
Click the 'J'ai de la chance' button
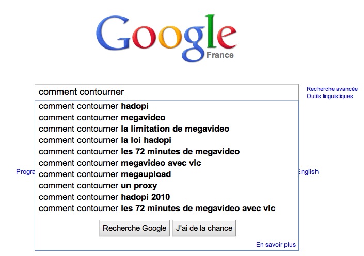click(204, 228)
